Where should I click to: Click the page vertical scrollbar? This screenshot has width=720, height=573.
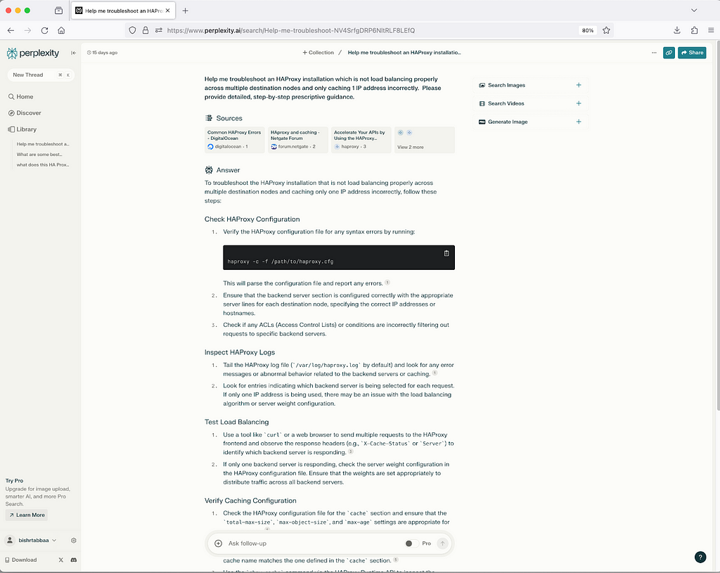coord(717,225)
